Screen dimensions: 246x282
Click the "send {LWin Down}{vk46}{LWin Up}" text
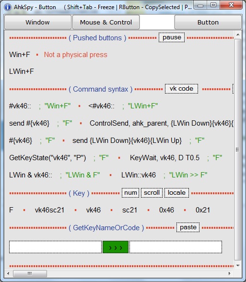tap(127, 141)
